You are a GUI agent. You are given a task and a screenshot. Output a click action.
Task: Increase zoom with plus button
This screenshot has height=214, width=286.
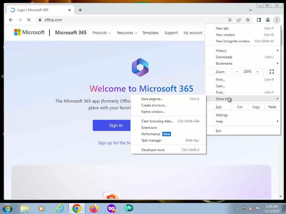point(258,72)
